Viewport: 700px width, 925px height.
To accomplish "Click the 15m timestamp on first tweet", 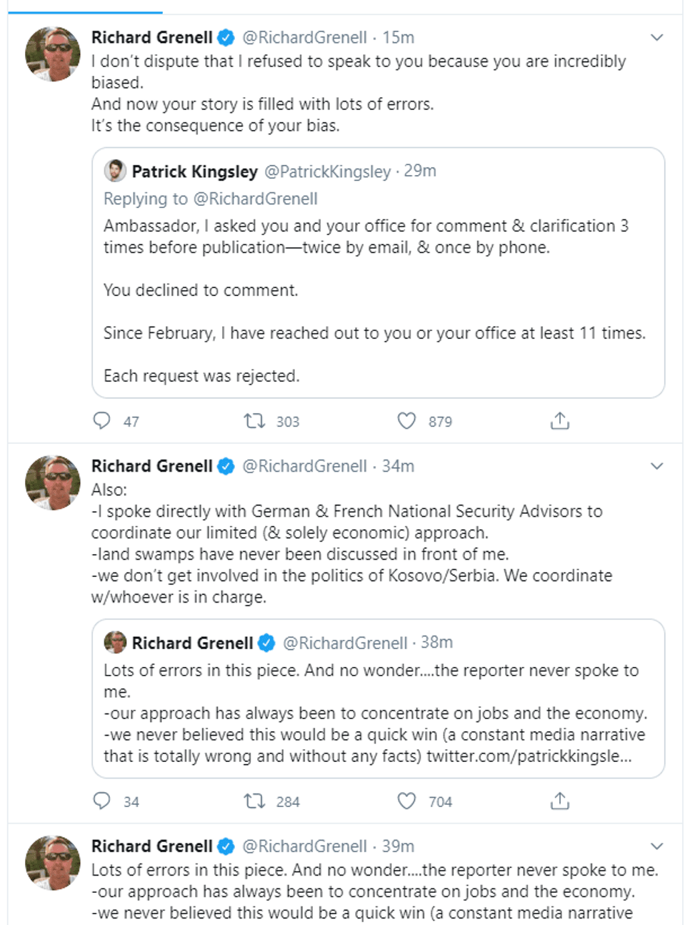I will pos(398,37).
